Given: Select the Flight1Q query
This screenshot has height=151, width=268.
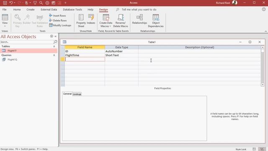Looking at the screenshot, I should (29, 60).
